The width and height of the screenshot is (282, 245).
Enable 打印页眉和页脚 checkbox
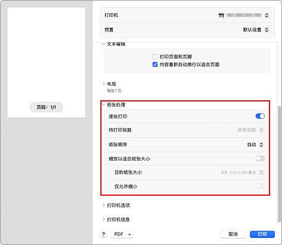[x=155, y=57]
